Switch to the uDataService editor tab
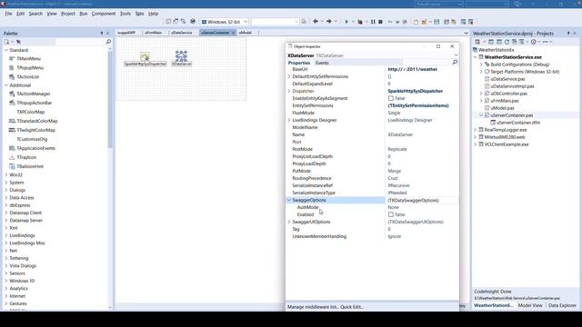Screen dimensions: 582x327 point(182,33)
